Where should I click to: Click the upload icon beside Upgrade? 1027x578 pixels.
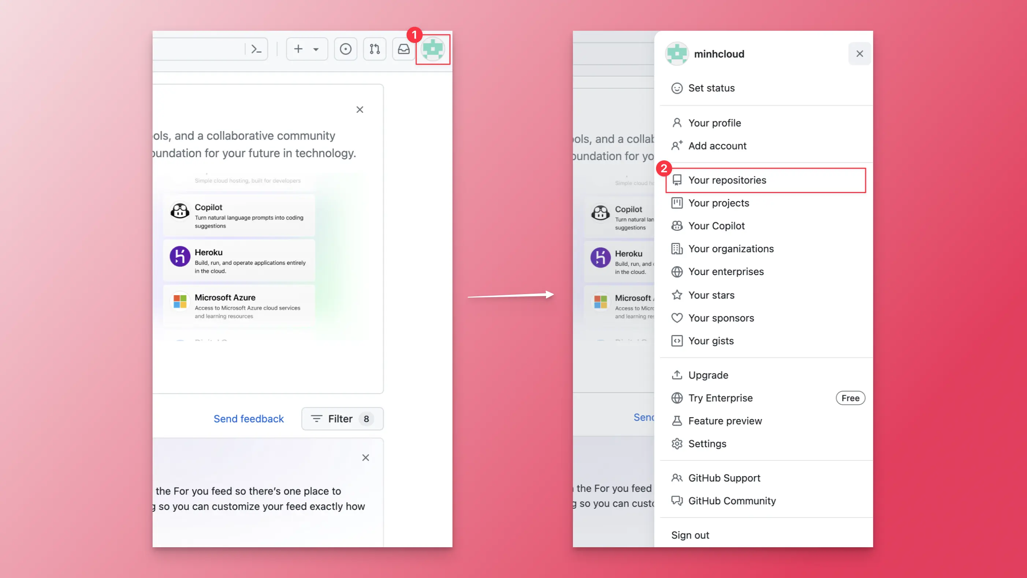click(677, 375)
